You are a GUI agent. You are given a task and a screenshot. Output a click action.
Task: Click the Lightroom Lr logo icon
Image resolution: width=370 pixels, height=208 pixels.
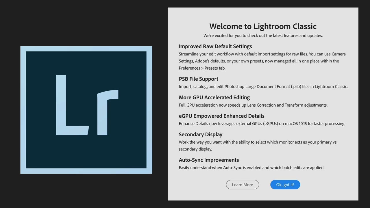coord(86,110)
